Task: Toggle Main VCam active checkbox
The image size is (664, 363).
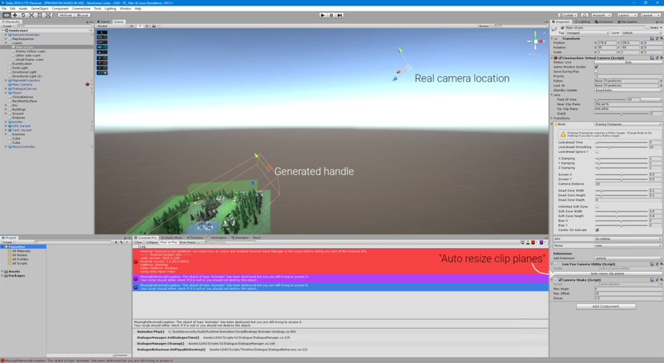Action: tap(562, 28)
